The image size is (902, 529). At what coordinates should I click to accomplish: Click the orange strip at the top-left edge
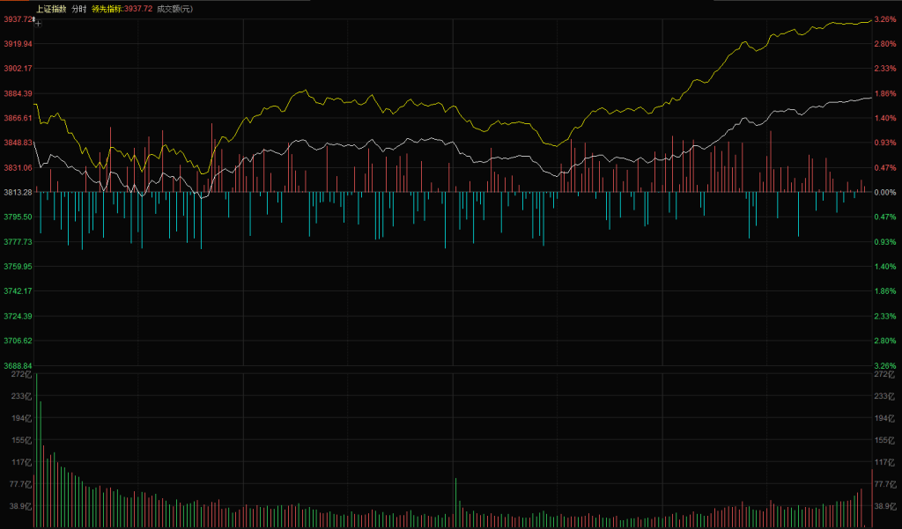click(14, 1)
